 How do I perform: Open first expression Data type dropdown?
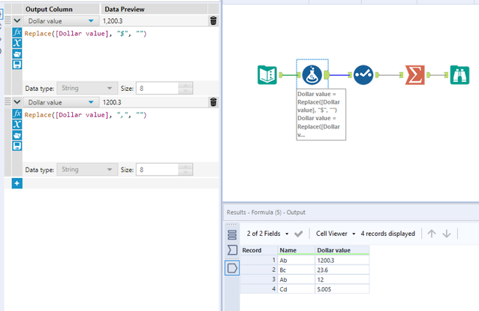click(x=87, y=89)
